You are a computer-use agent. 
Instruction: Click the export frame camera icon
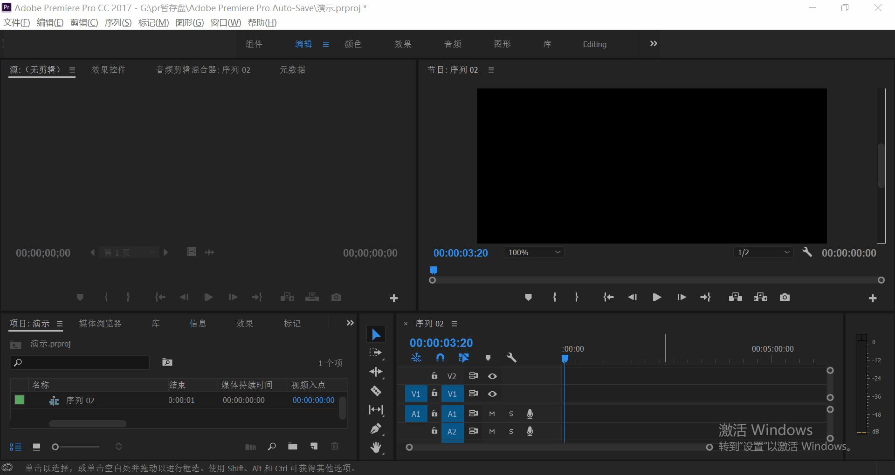click(785, 297)
